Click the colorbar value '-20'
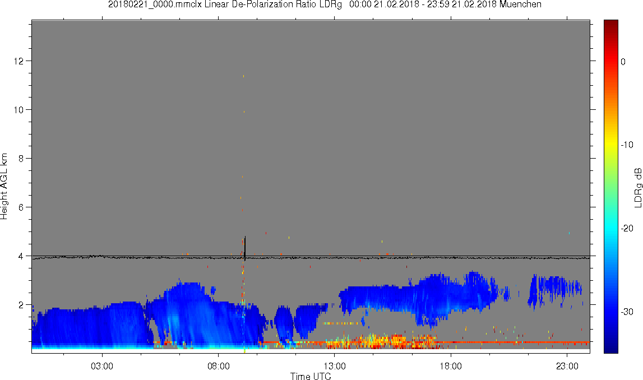Viewport: 643px width, 380px height. 627,228
